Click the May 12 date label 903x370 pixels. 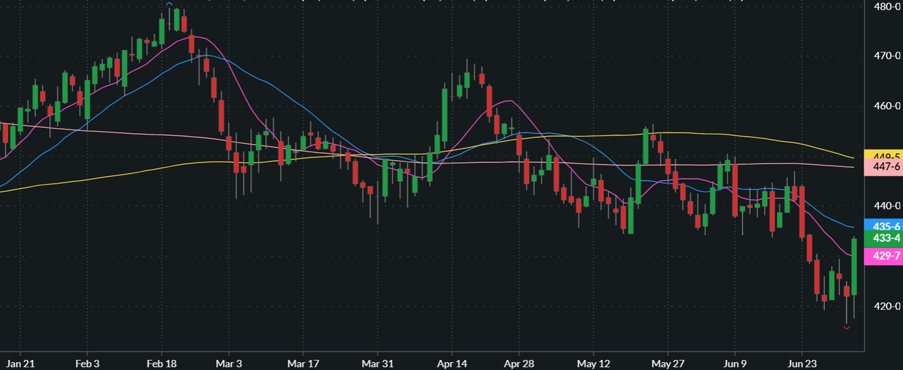tap(593, 362)
